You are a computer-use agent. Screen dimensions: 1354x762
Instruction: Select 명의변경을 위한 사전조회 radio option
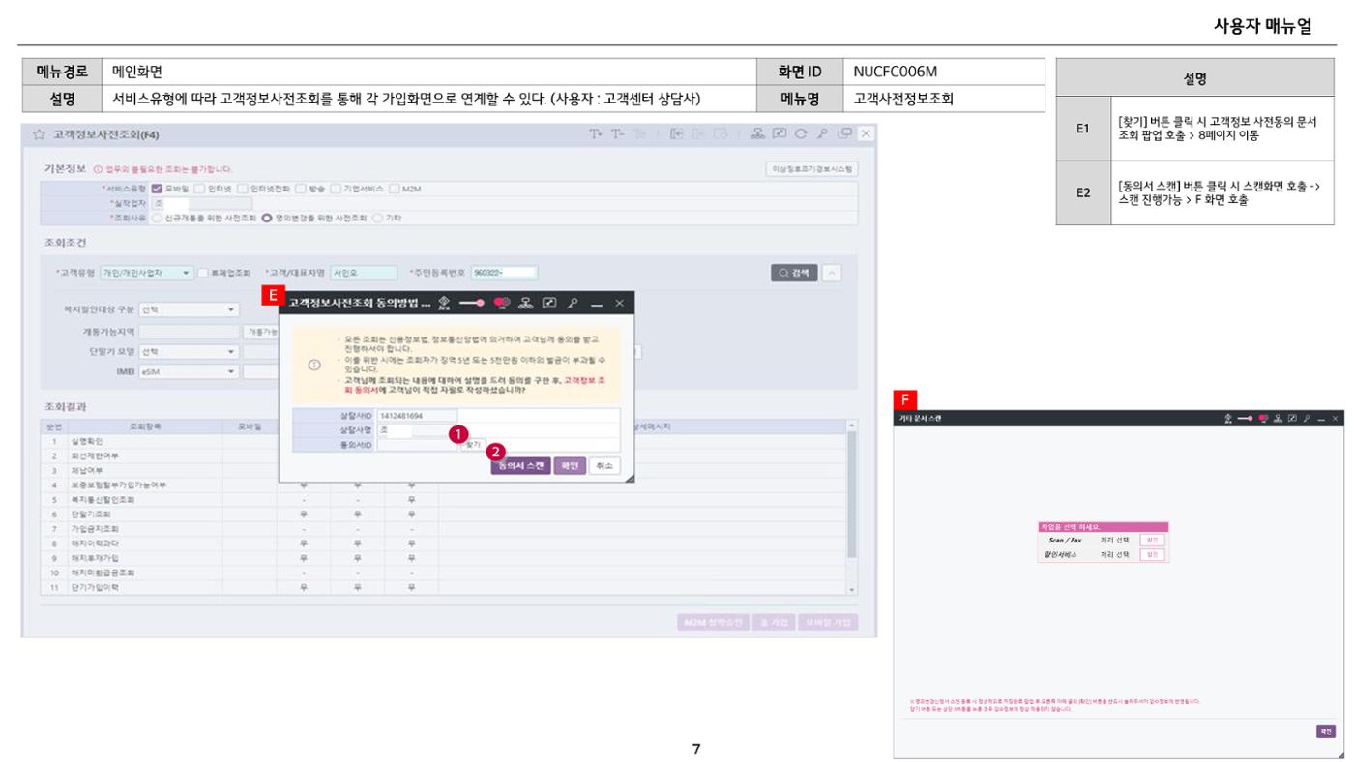(267, 218)
